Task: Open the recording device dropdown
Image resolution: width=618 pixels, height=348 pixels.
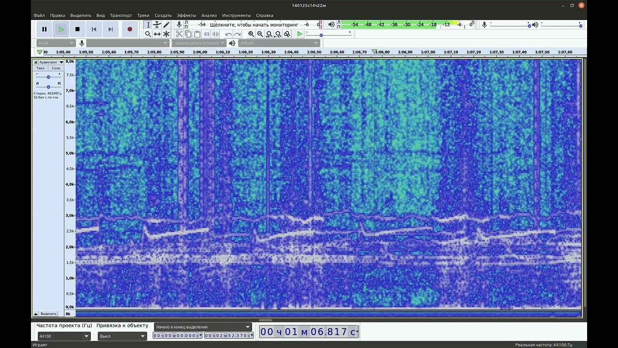Action: click(127, 43)
